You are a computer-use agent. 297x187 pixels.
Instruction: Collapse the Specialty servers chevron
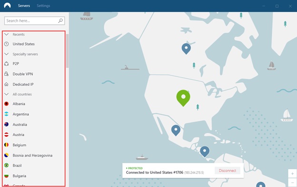tap(7, 54)
